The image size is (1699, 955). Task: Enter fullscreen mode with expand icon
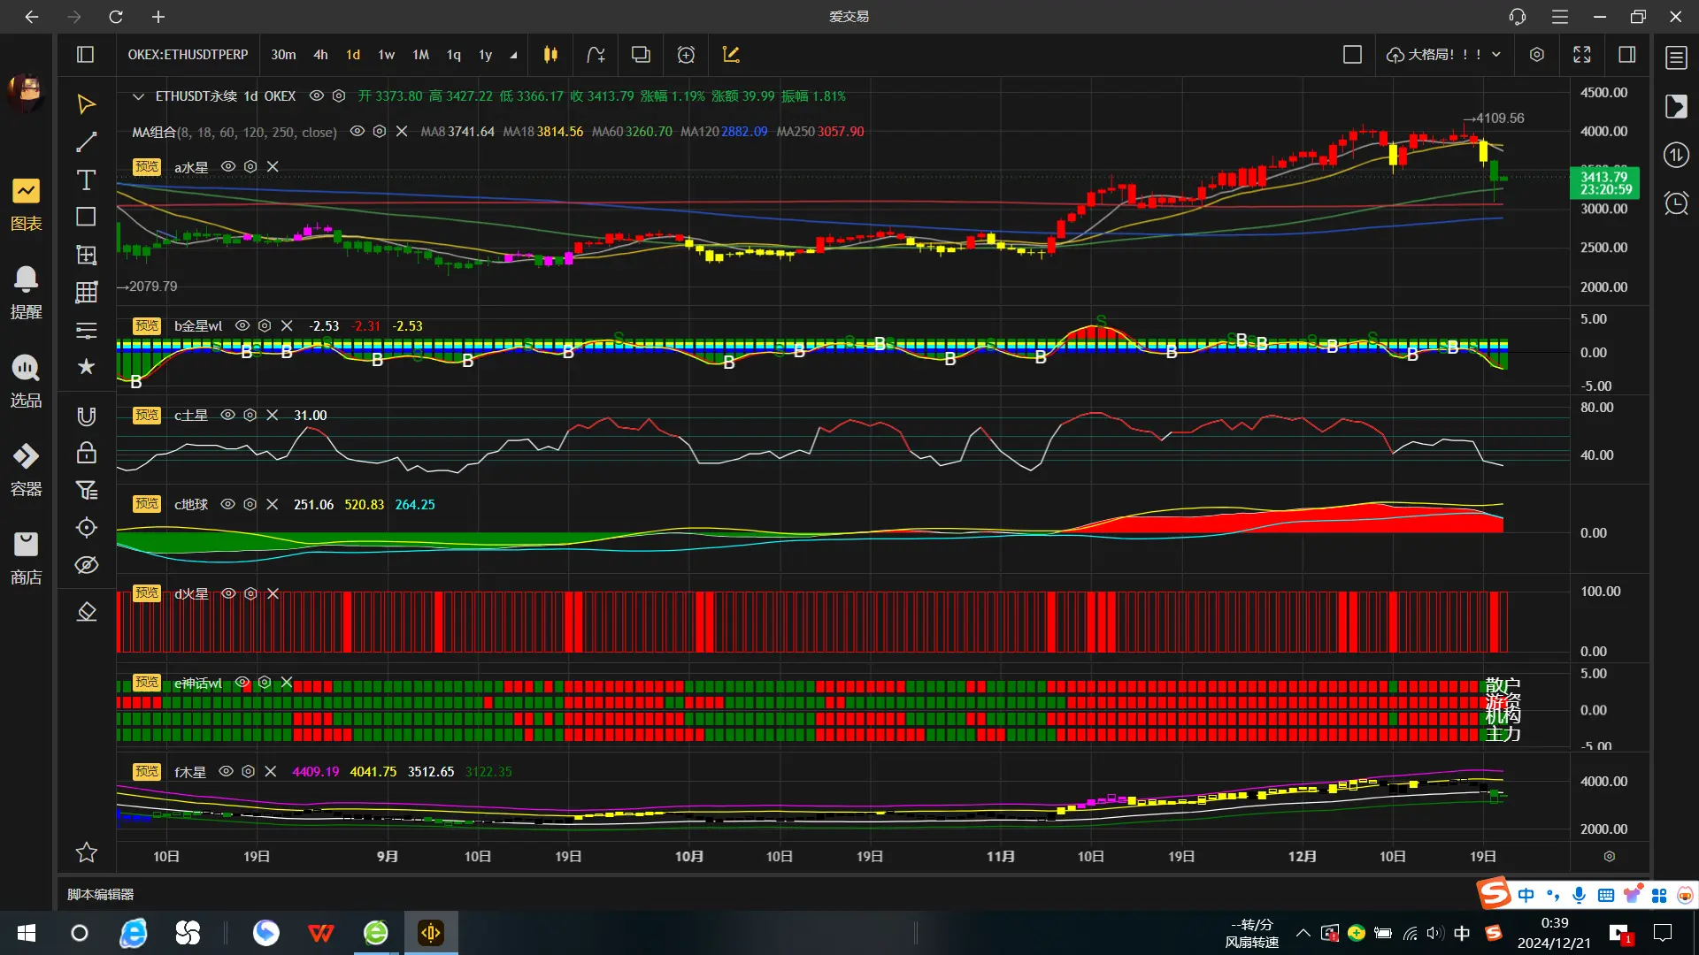pyautogui.click(x=1582, y=55)
